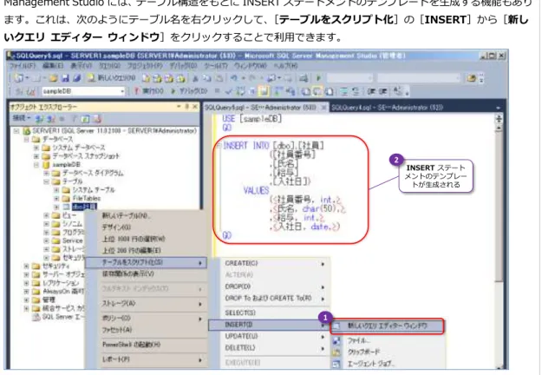Choose クリップボード script target
Screen dimensions: 542x375
387,352
